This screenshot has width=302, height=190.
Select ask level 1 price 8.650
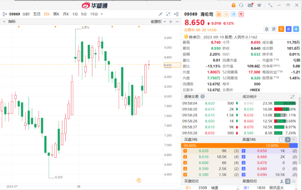(x=262, y=151)
